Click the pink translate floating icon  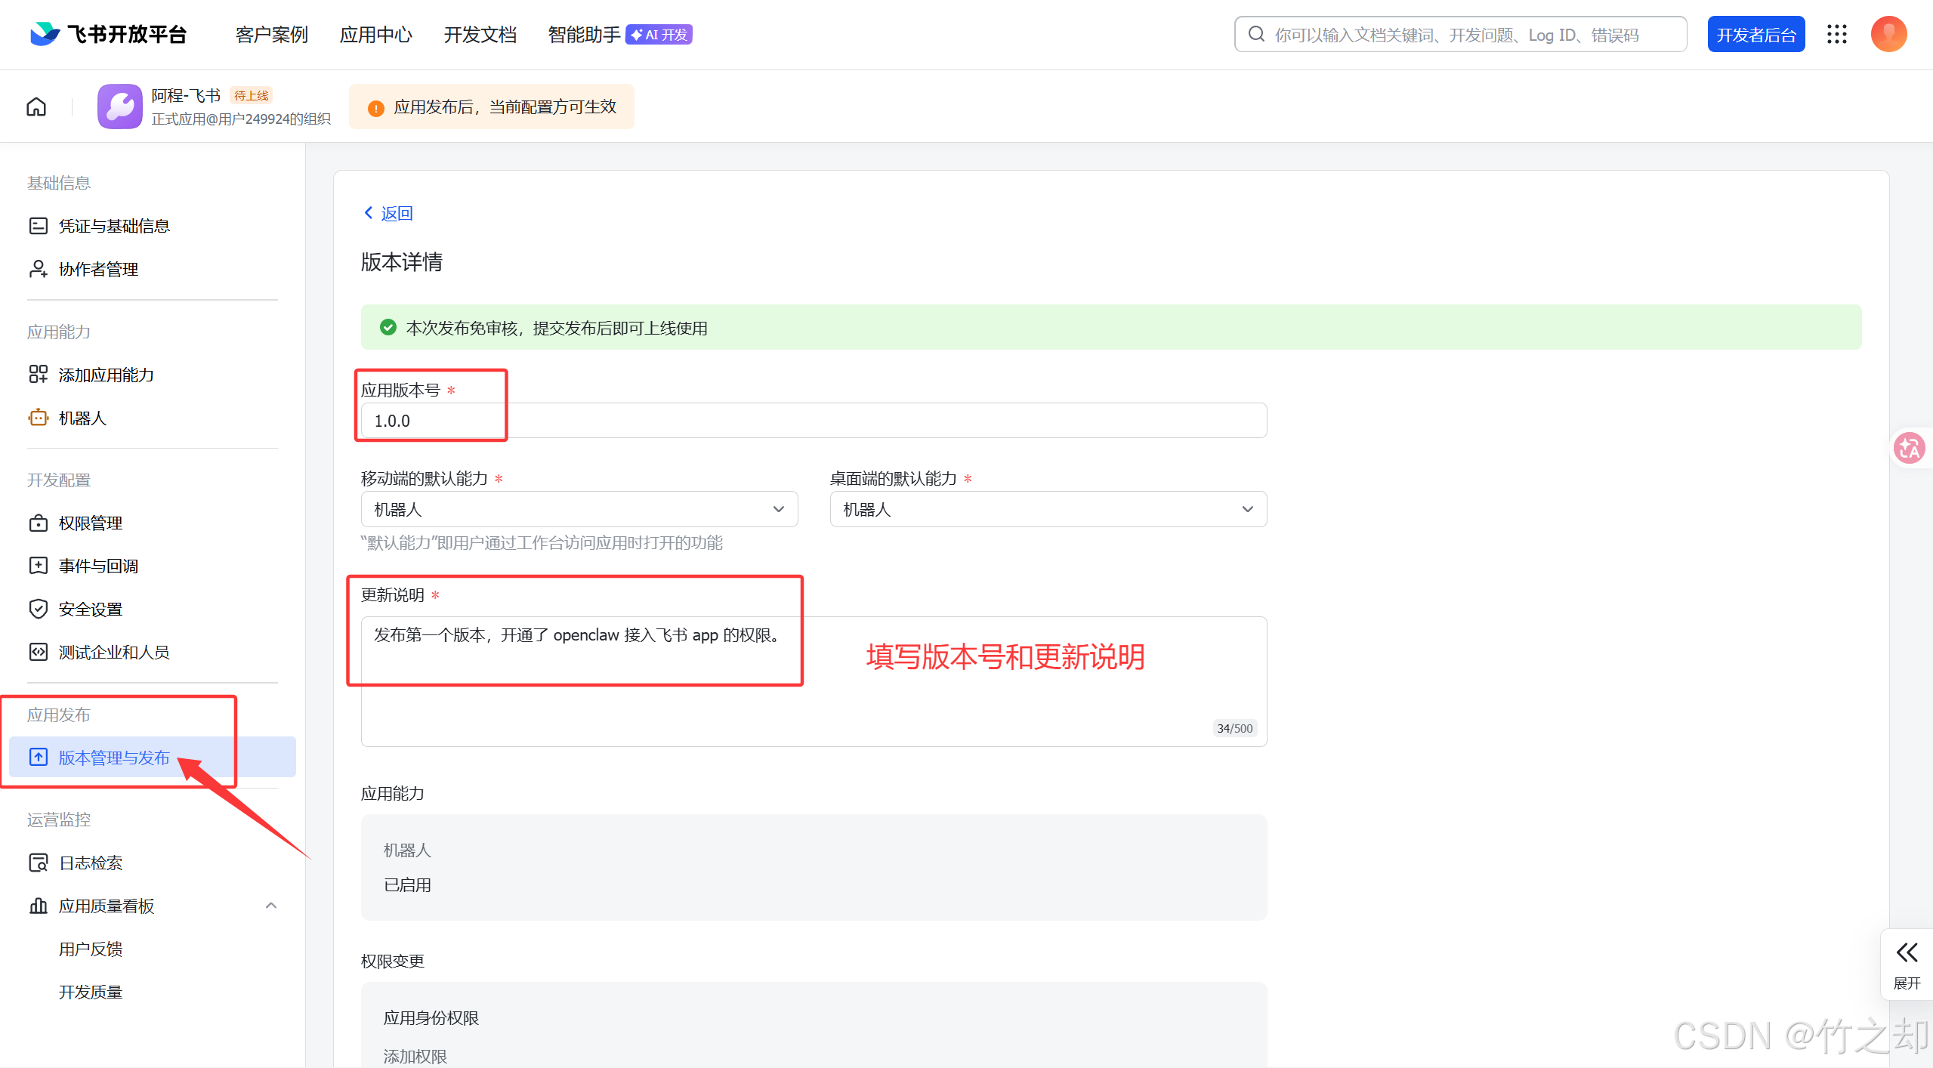pos(1909,449)
